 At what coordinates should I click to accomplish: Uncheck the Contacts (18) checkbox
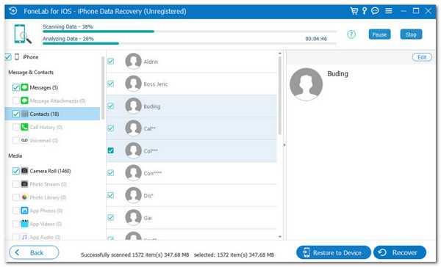point(15,114)
